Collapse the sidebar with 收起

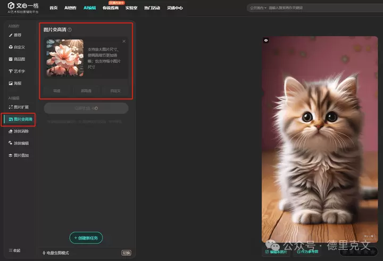[16, 250]
